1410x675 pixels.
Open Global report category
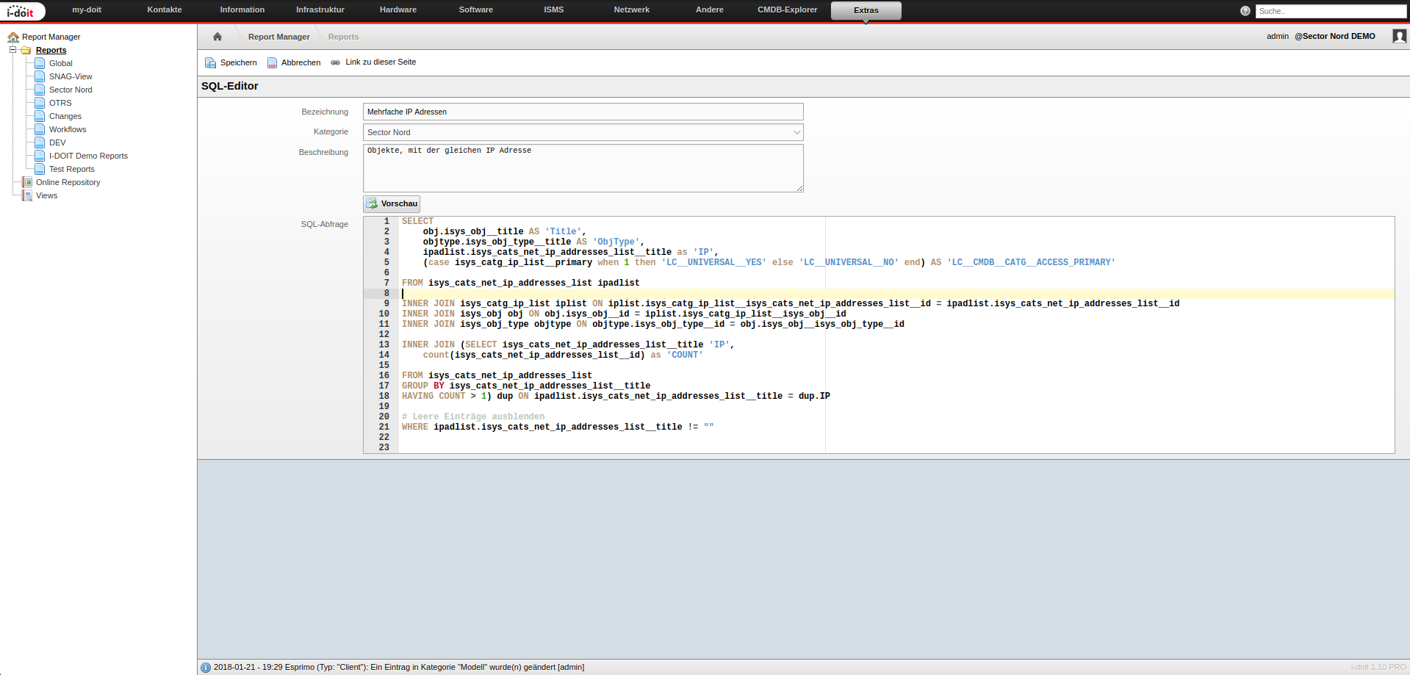pyautogui.click(x=60, y=63)
